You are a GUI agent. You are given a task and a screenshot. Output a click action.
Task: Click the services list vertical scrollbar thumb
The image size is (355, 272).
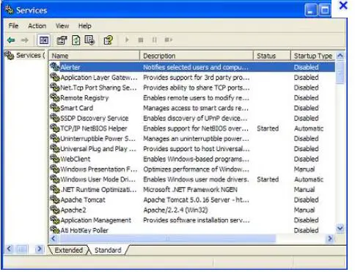(340, 73)
